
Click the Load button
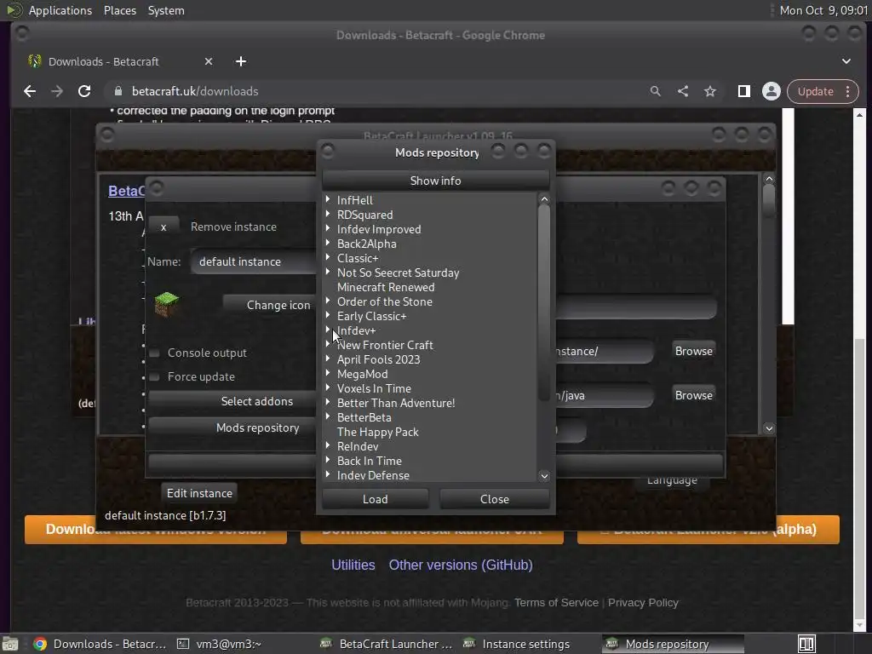click(376, 499)
